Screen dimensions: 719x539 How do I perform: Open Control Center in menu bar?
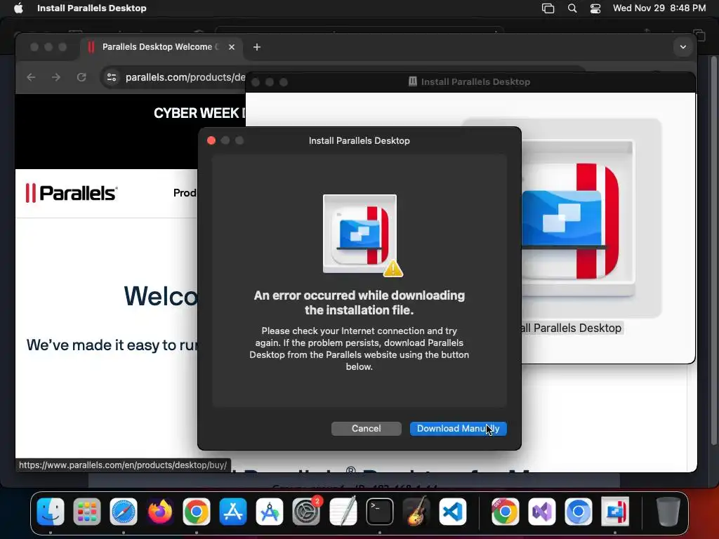(x=595, y=8)
